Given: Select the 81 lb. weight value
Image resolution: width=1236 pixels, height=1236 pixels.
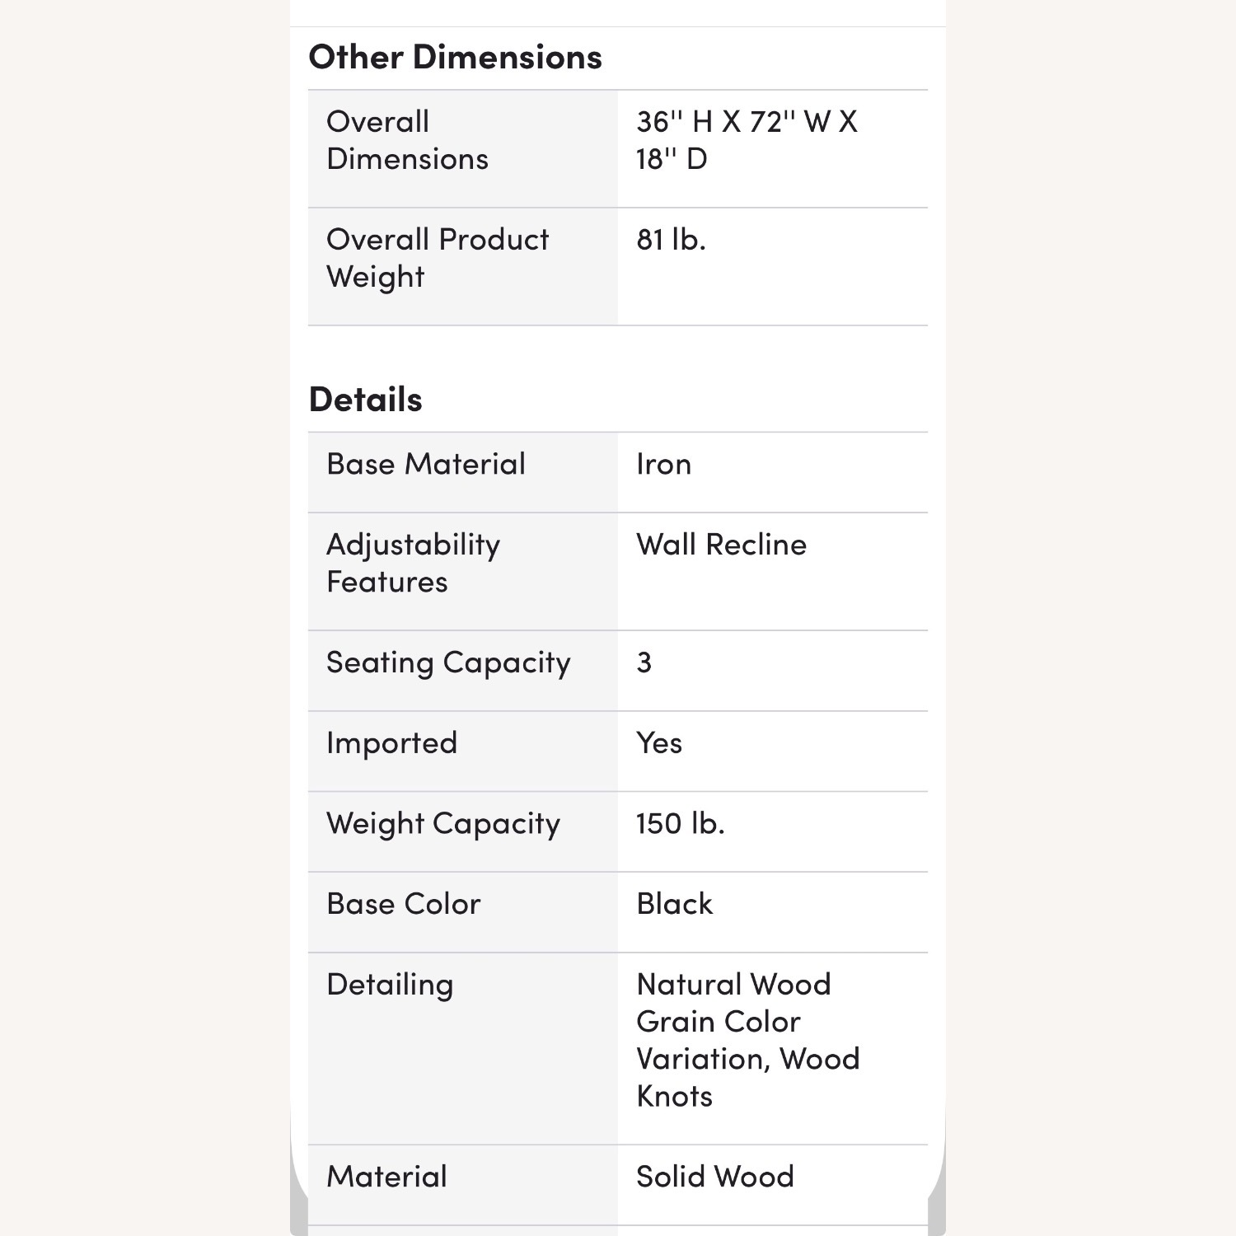Looking at the screenshot, I should (671, 240).
